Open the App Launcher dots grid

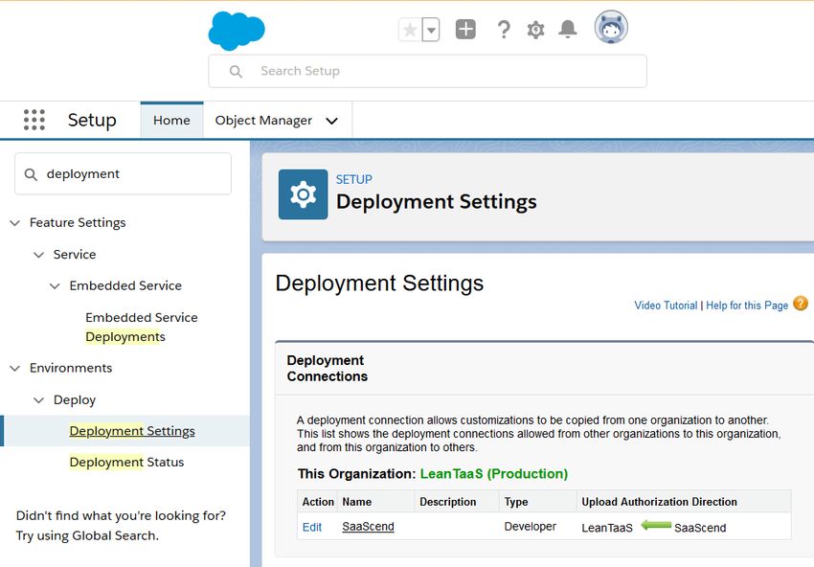pos(34,120)
